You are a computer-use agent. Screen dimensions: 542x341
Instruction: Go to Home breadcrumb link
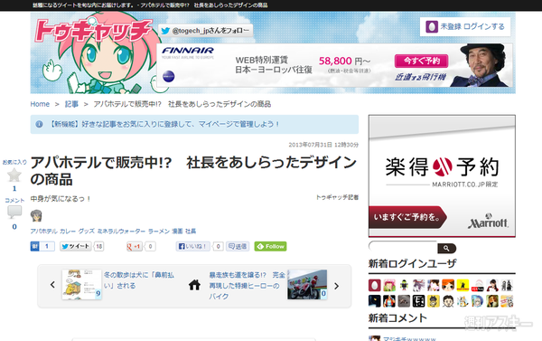[40, 104]
